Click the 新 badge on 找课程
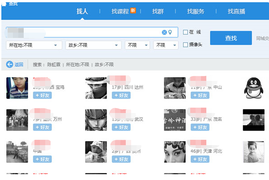 point(133,10)
